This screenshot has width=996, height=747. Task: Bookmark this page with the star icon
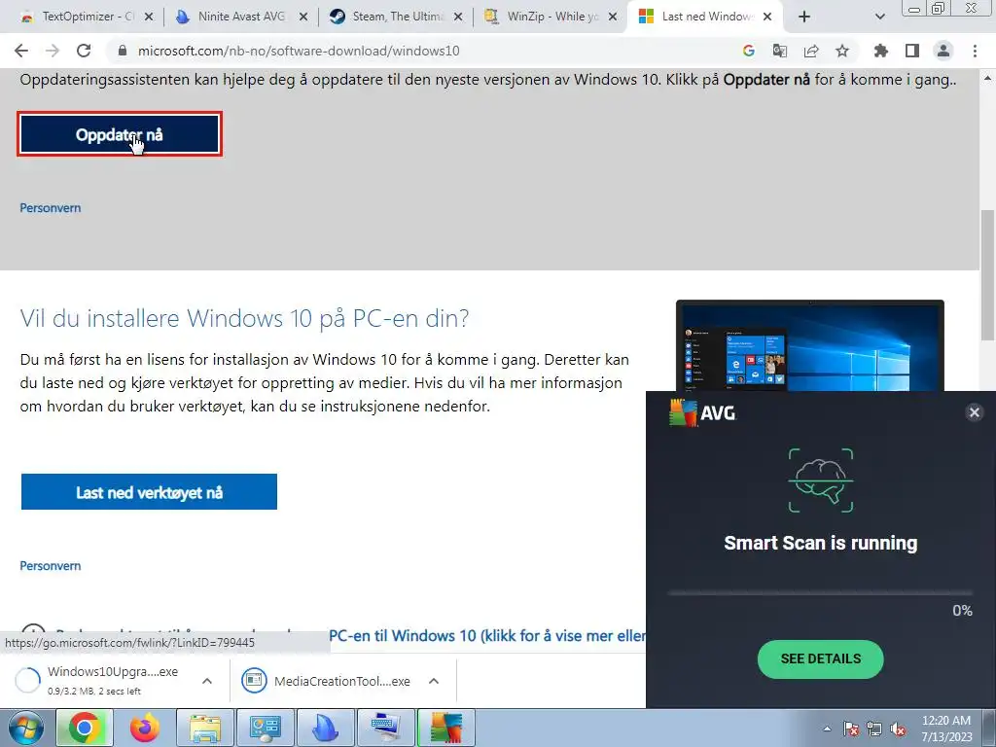[842, 51]
